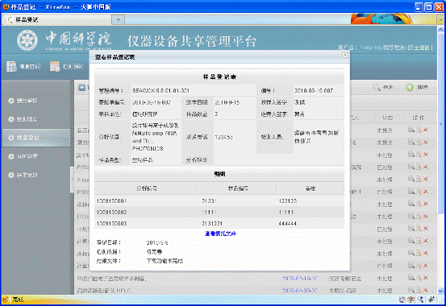Click the green add-new icon above table
This screenshot has height=306, width=446.
click(x=410, y=87)
